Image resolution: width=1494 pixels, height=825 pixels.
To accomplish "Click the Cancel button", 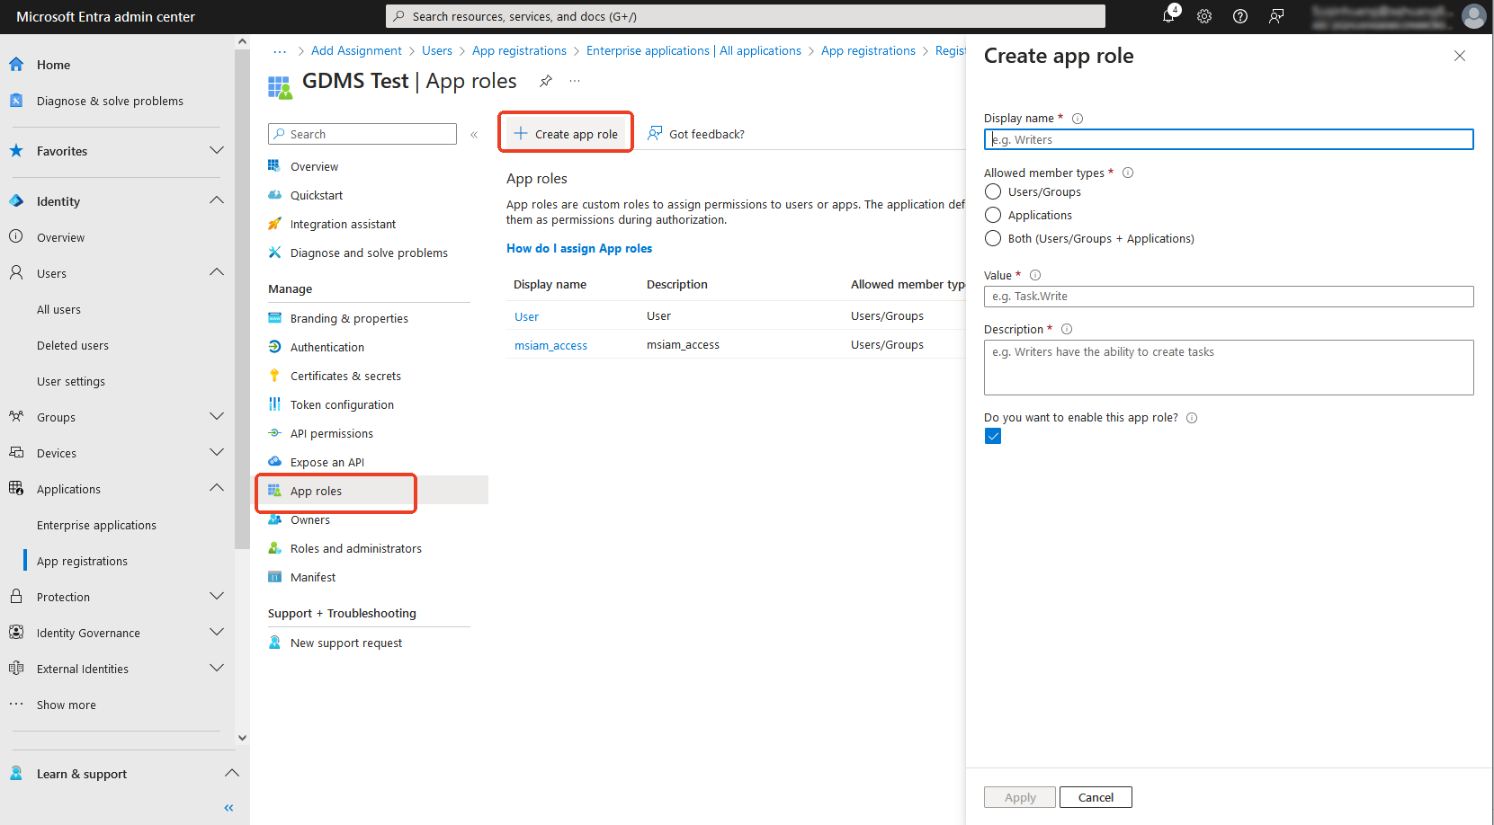I will click(1096, 797).
